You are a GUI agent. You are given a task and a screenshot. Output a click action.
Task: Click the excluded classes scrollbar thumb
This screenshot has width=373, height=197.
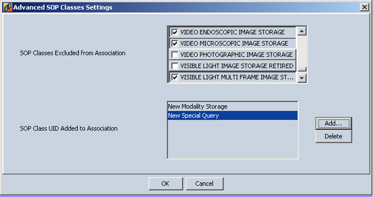click(302, 69)
